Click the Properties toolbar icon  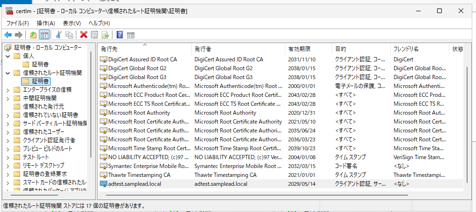95,35
